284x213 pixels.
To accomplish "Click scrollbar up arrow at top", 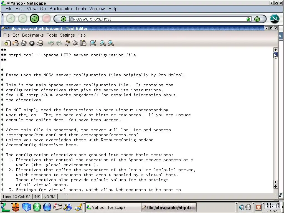I will click(x=275, y=50).
